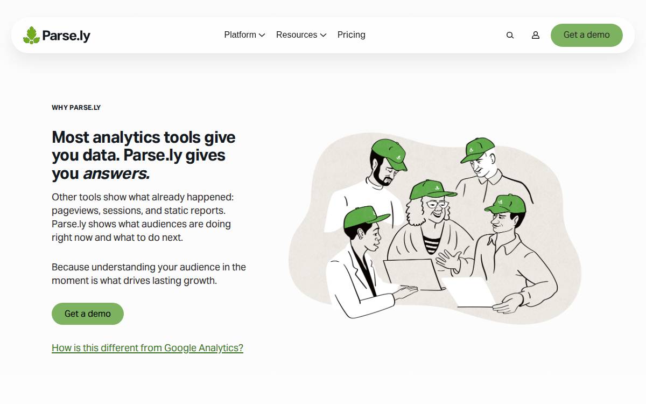Open the search magnifier icon
The image size is (646, 404).
[510, 35]
